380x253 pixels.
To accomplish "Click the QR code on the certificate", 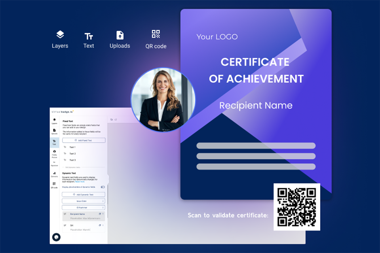I will coord(297,207).
